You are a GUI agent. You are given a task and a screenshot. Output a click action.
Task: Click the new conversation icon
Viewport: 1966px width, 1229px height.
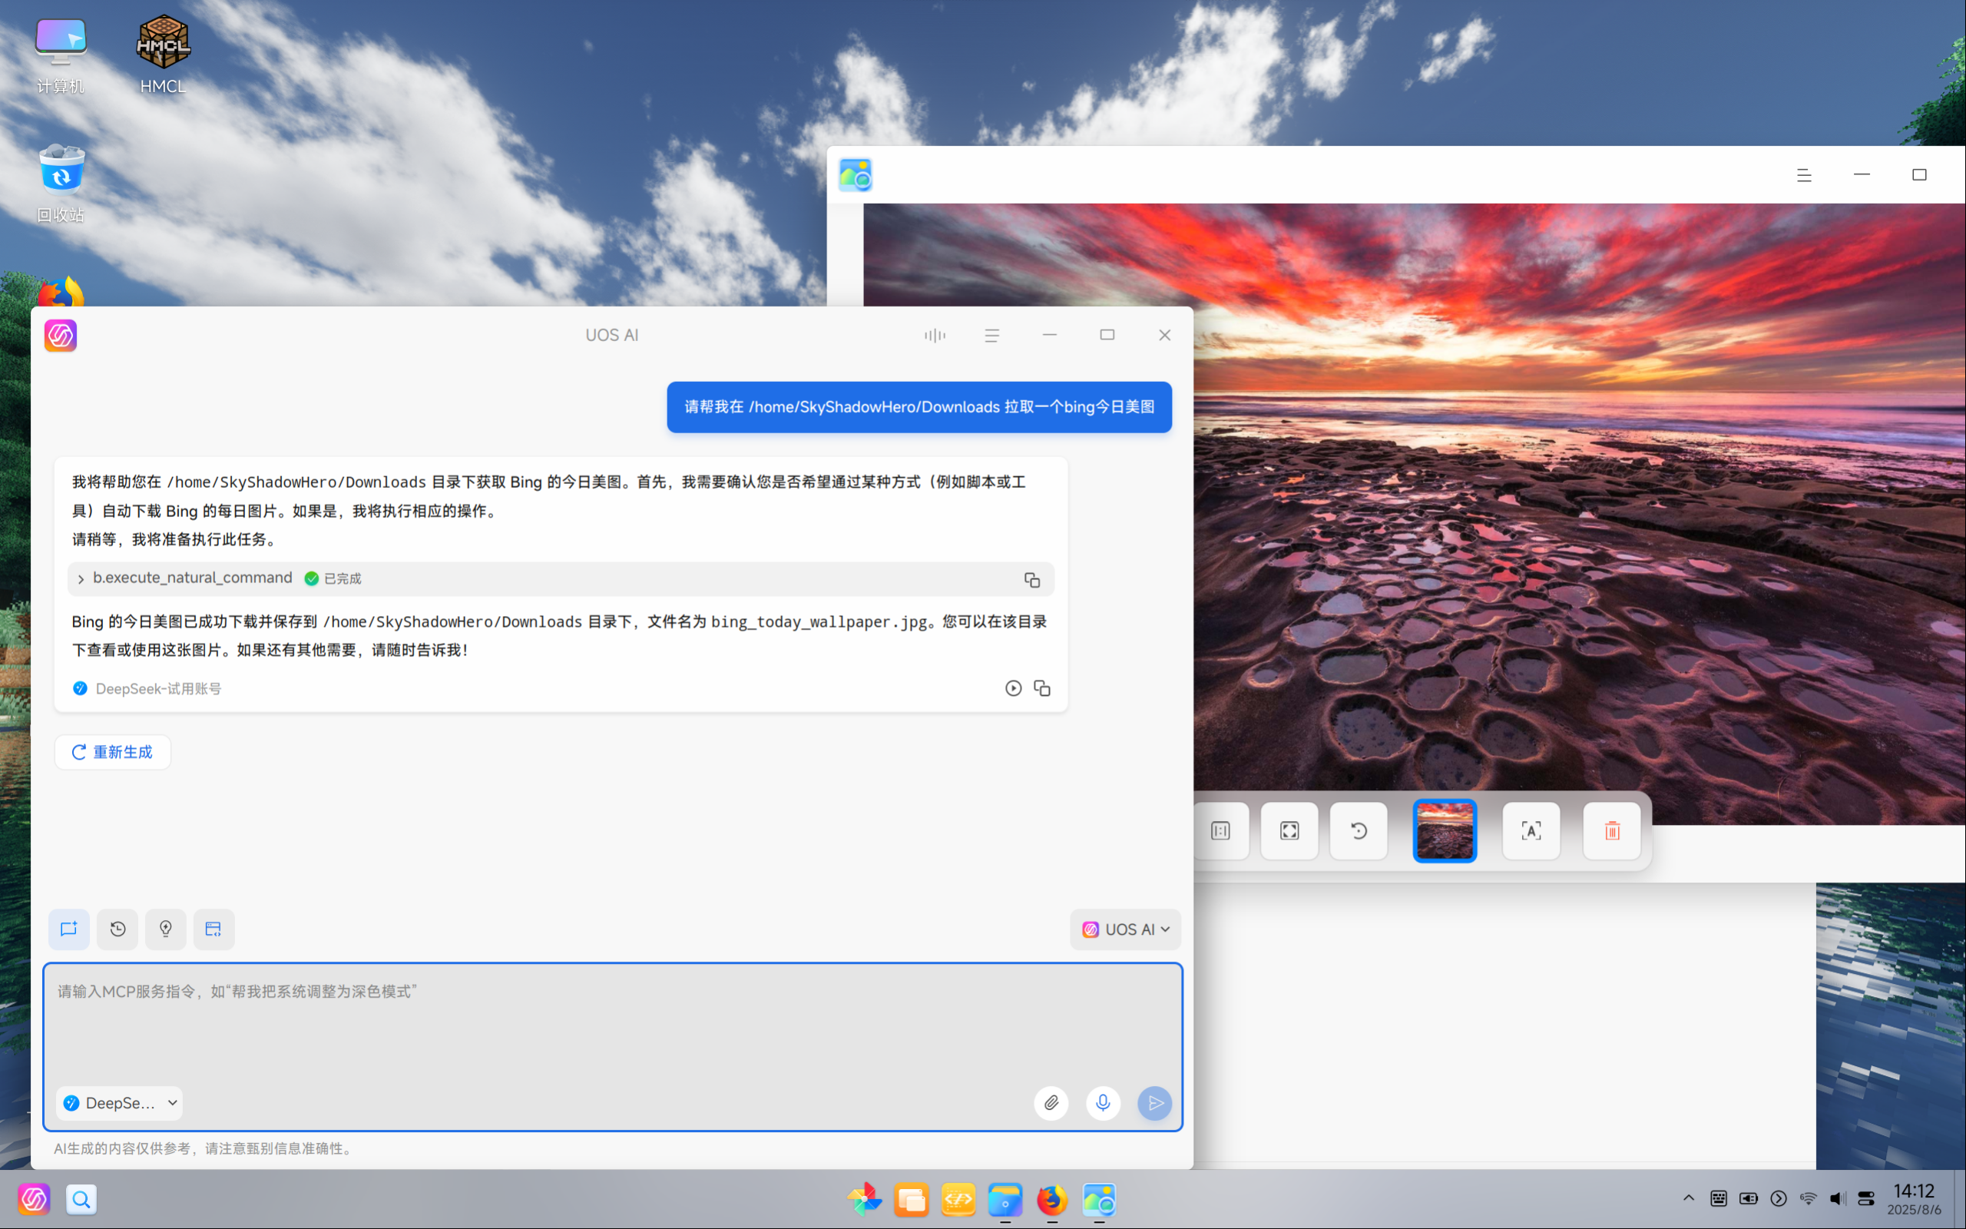pos(68,929)
